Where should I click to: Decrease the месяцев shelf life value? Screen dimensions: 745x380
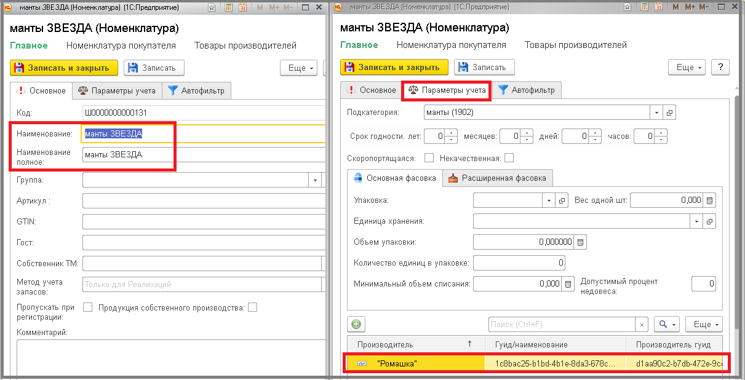[528, 140]
